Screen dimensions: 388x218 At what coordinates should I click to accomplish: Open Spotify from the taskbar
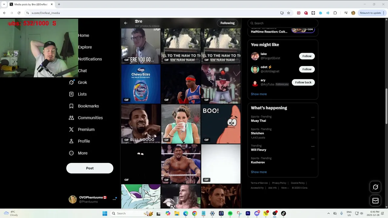point(230,213)
